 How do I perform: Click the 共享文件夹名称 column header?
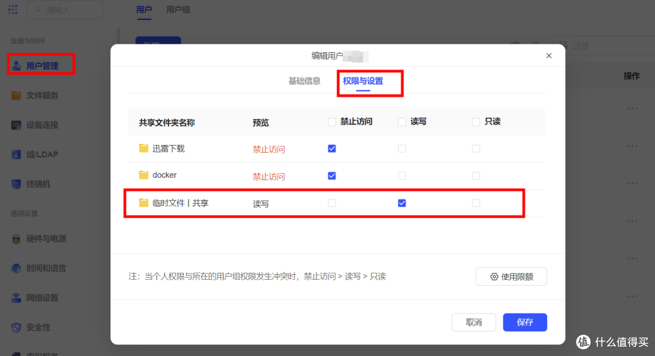click(x=167, y=123)
